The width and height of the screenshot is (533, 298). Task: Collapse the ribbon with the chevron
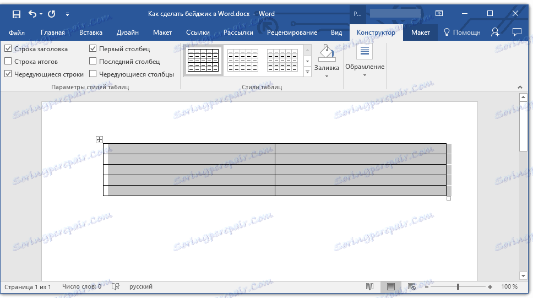click(520, 88)
